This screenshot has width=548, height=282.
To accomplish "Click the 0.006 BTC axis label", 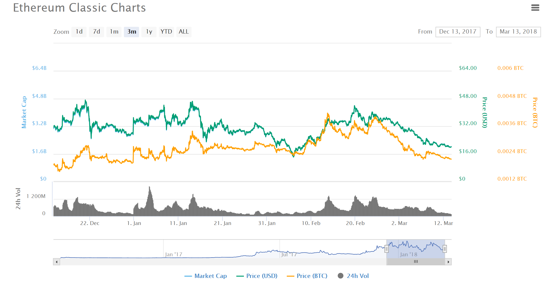I will pyautogui.click(x=510, y=68).
